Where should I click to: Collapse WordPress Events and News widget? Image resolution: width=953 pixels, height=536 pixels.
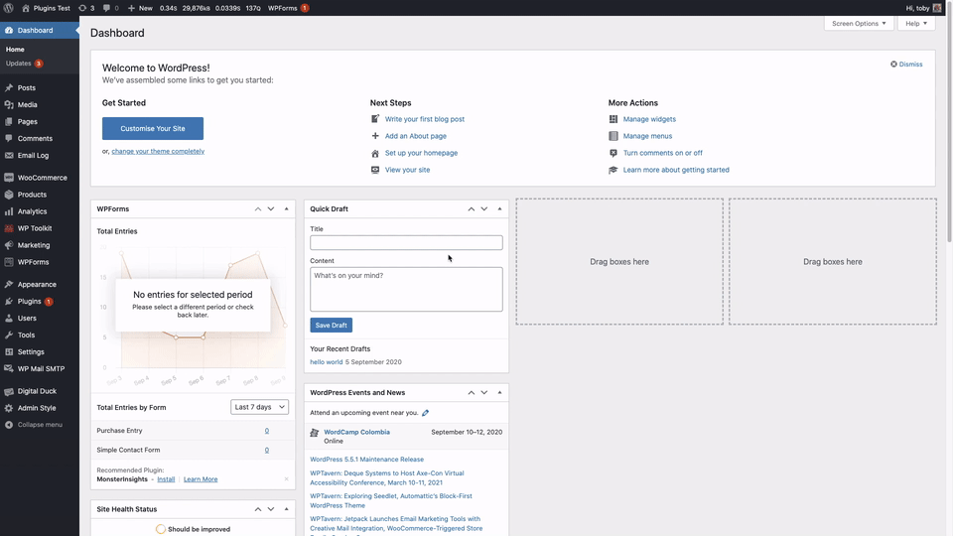(x=499, y=393)
